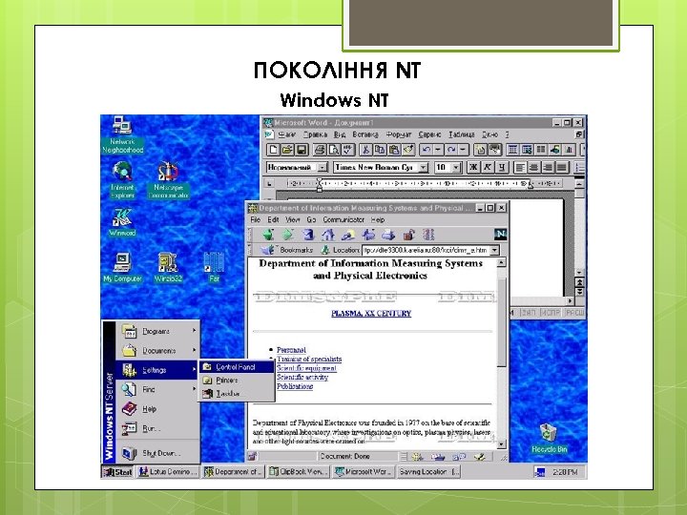This screenshot has height=515, width=687.
Task: Click the New document icon in Word toolbar
Action: (x=274, y=150)
